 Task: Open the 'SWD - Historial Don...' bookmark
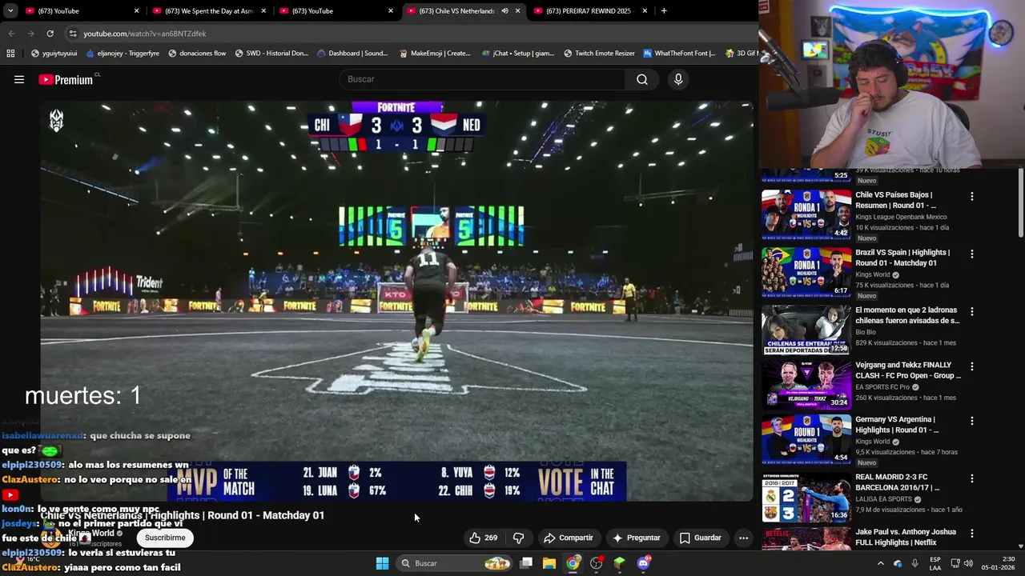pyautogui.click(x=271, y=54)
